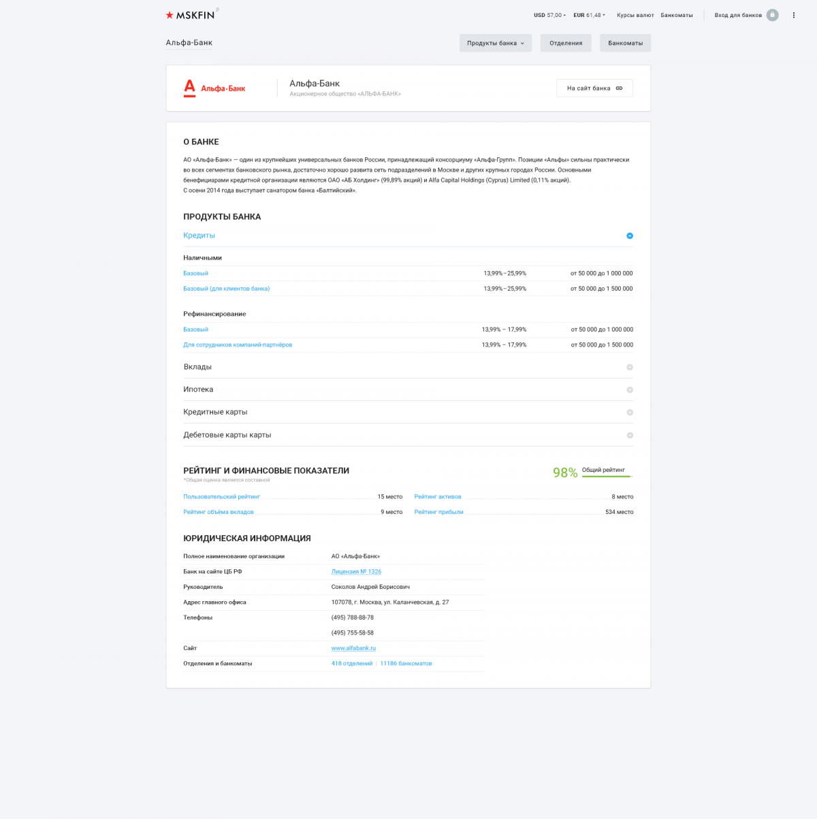
Task: Click Рейтинг прибыли link
Action: pos(438,512)
